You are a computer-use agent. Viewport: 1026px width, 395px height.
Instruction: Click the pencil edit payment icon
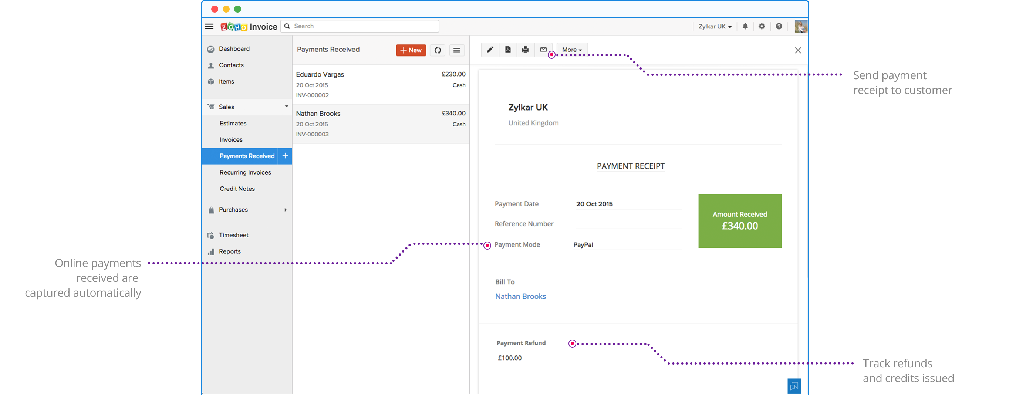point(490,50)
